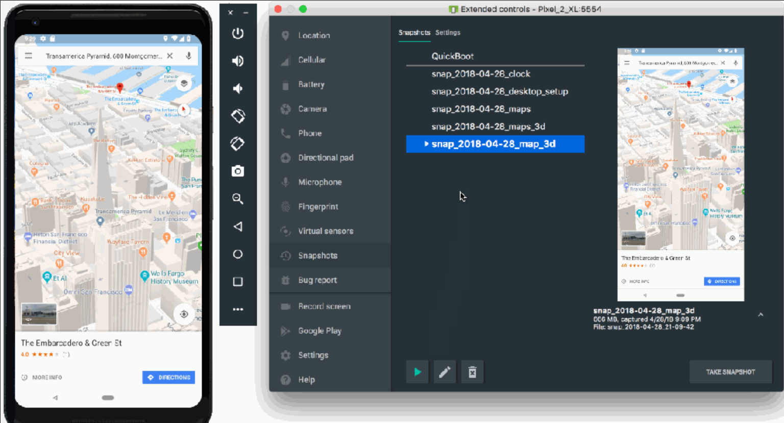The image size is (784, 423).
Task: Open the Battery settings panel
Action: 330,84
